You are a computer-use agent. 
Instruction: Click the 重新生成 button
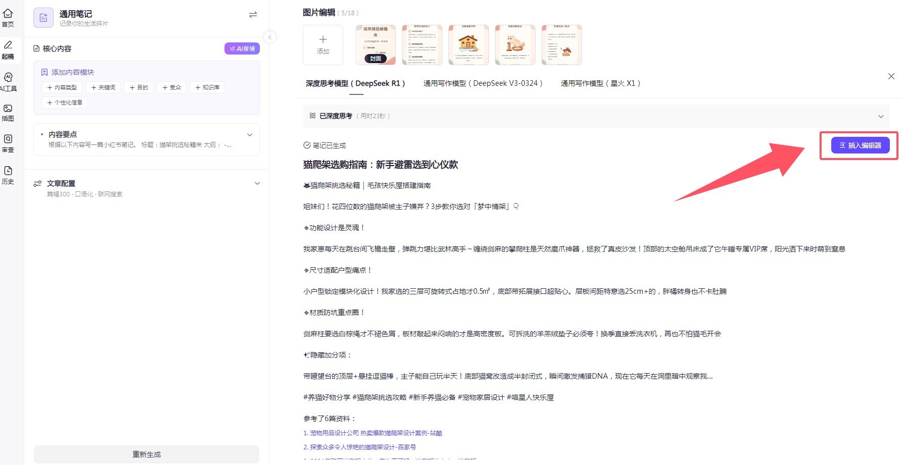pyautogui.click(x=146, y=454)
